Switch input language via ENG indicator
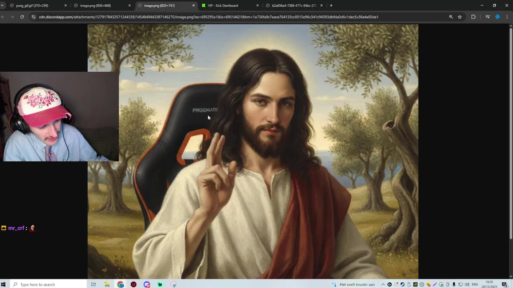Screen dimensions: 513x288 (475, 284)
